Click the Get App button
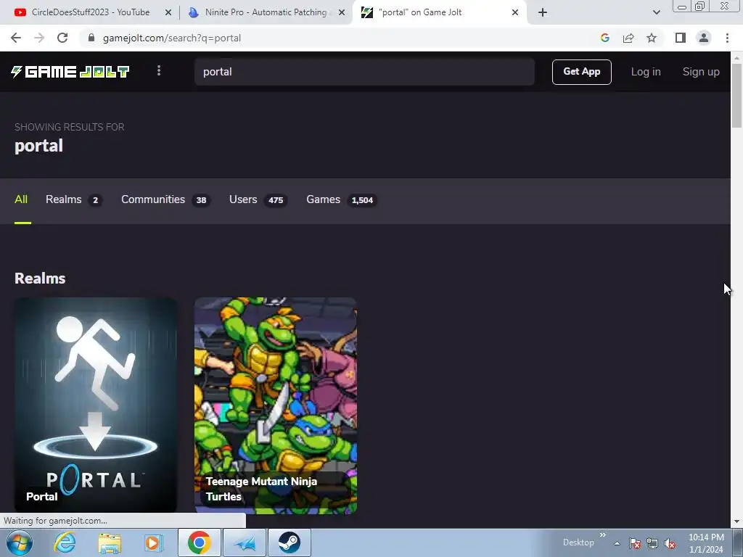This screenshot has height=557, width=743. [x=581, y=72]
